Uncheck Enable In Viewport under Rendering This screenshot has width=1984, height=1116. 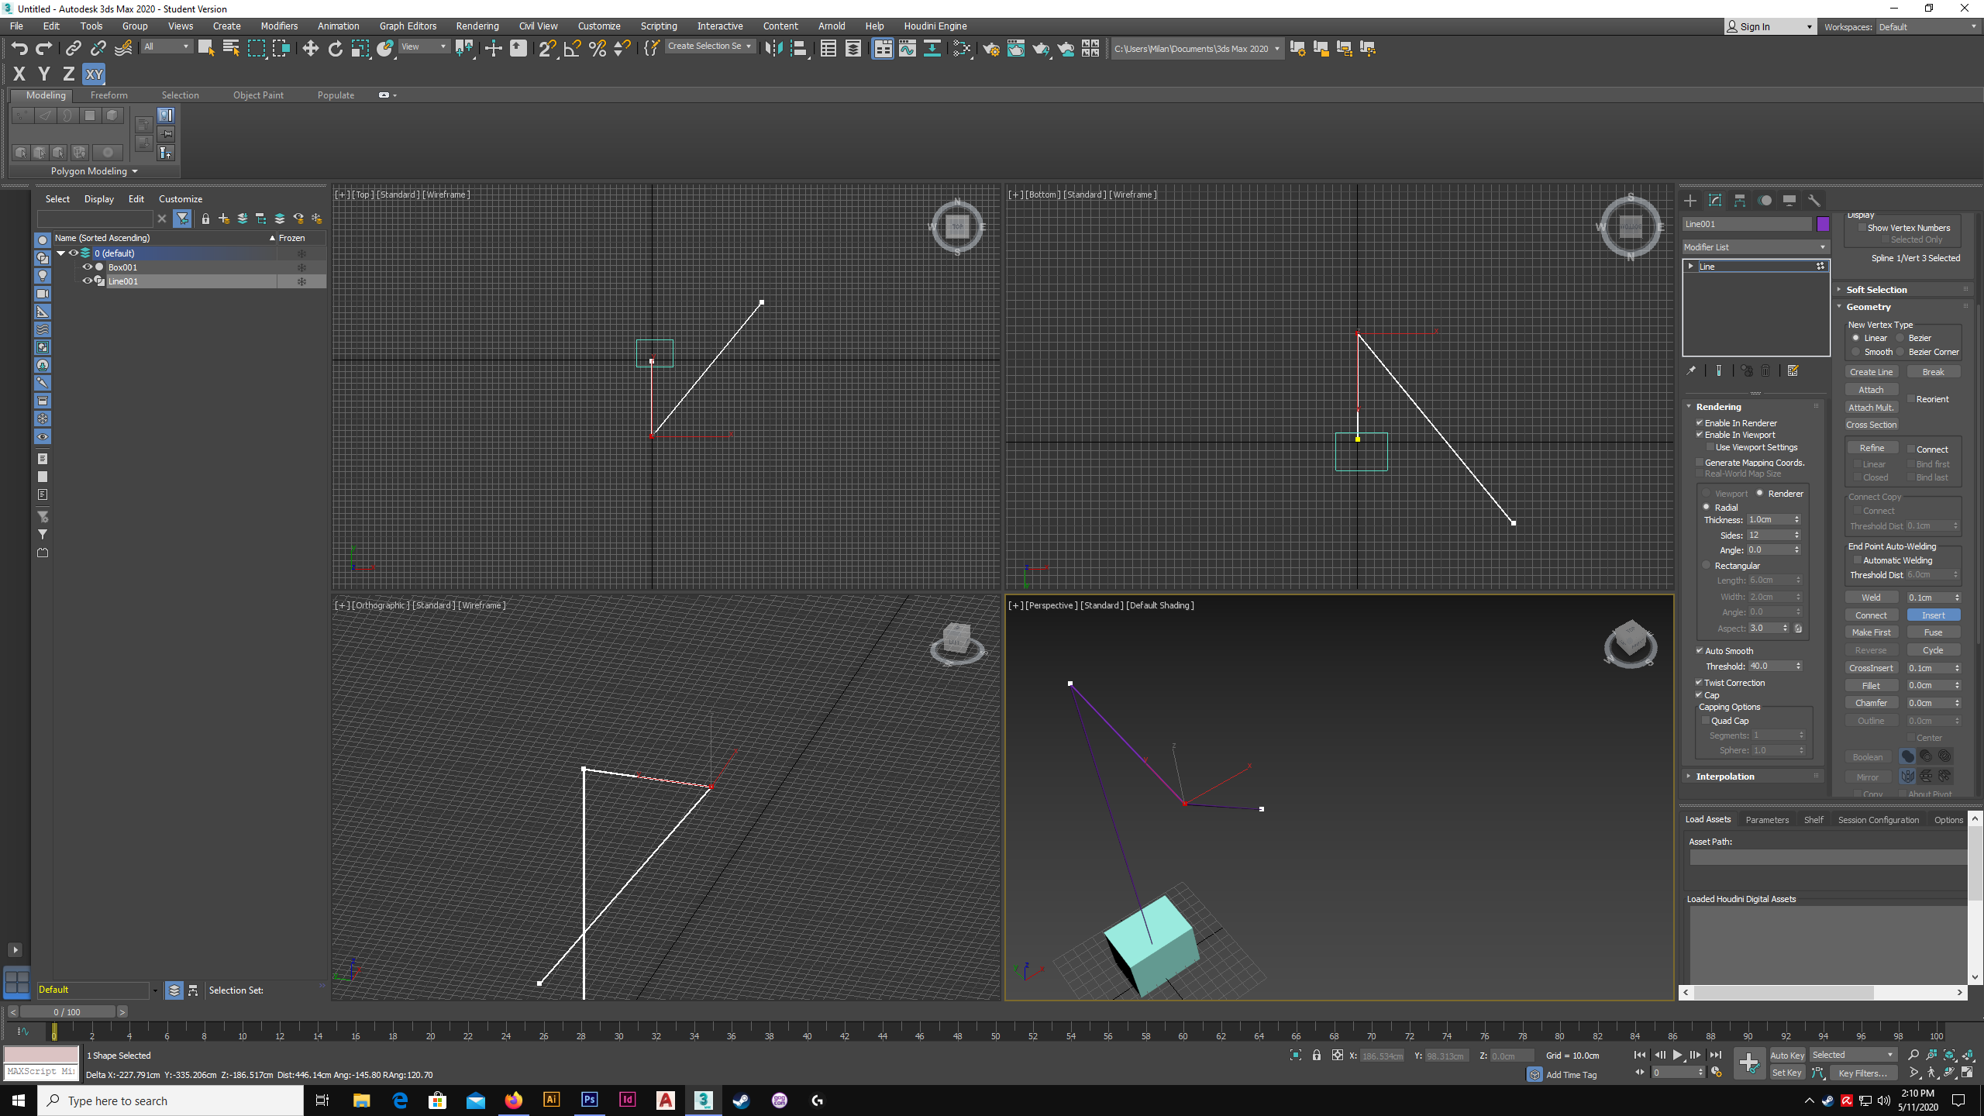click(x=1699, y=435)
